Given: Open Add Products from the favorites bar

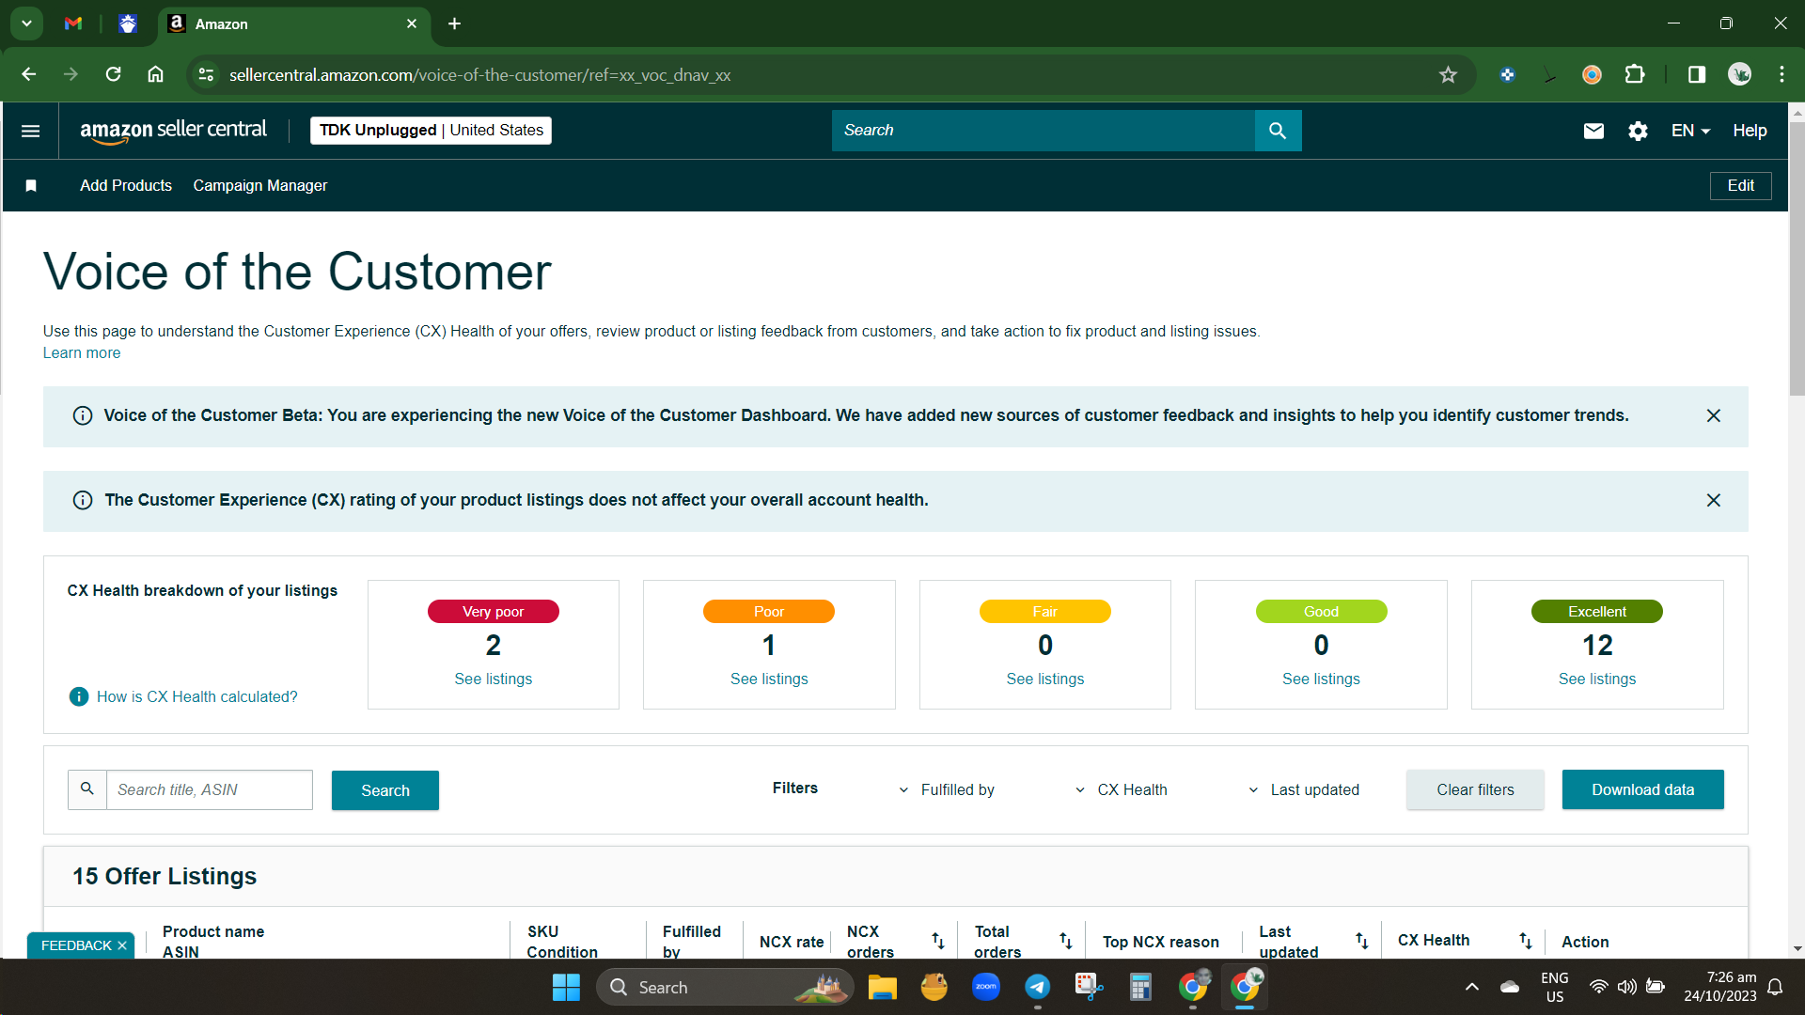Looking at the screenshot, I should point(126,186).
